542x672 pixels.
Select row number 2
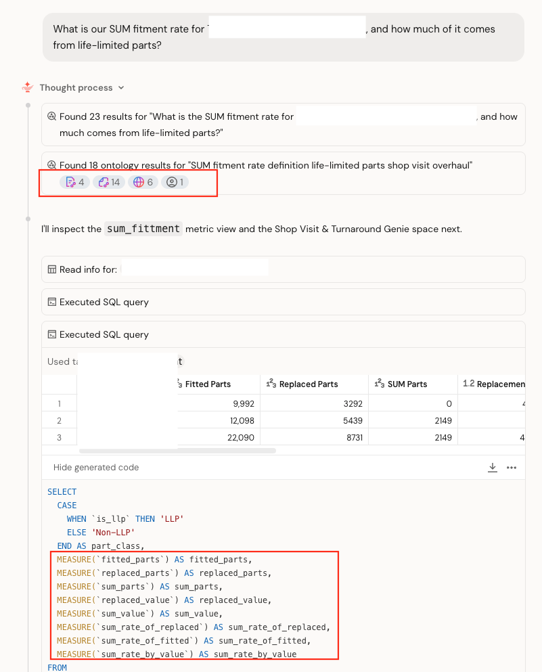[59, 420]
